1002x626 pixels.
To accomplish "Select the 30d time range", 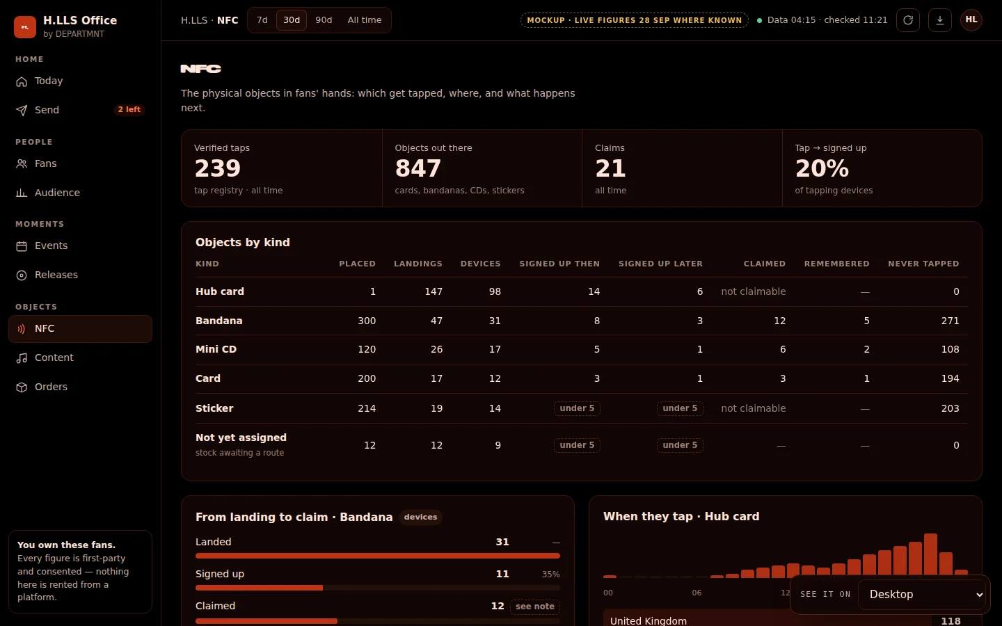I will tap(292, 20).
